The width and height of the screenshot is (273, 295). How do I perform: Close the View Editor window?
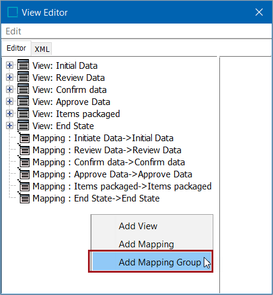coord(259,12)
